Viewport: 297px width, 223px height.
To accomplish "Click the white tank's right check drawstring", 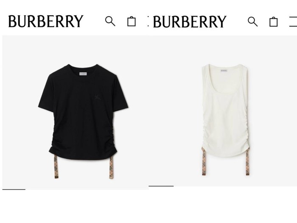I will coord(247,162).
